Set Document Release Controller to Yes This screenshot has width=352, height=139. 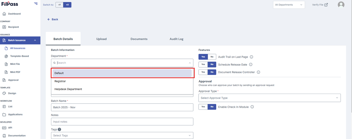[x=203, y=72]
